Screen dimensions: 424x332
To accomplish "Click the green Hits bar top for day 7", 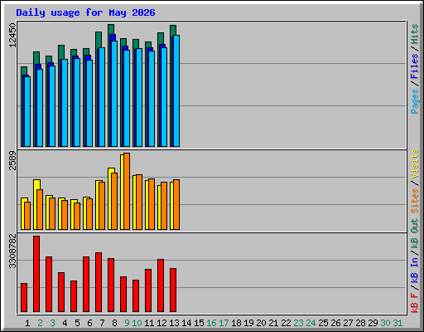I will tap(99, 40).
